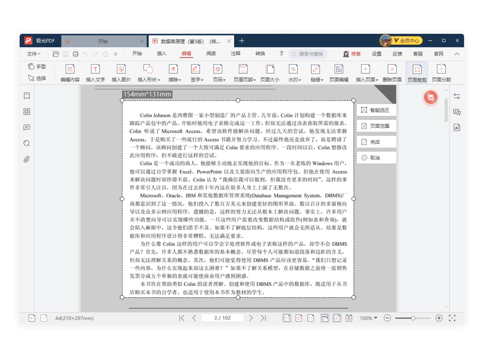This screenshot has width=483, height=357.
Task: Select the 插入图片 insert image tool
Action: (x=121, y=73)
